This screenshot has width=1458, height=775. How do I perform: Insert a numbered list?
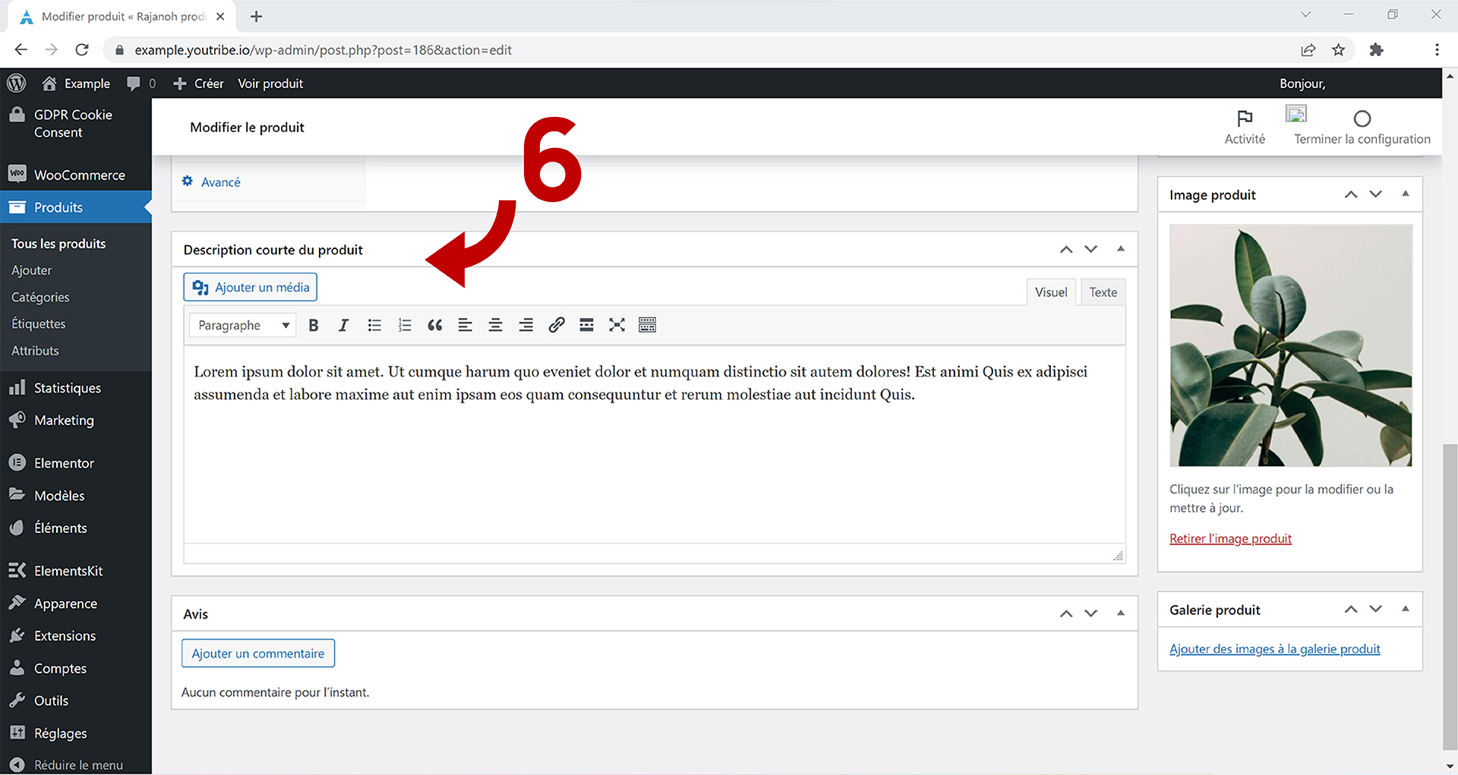pyautogui.click(x=405, y=325)
